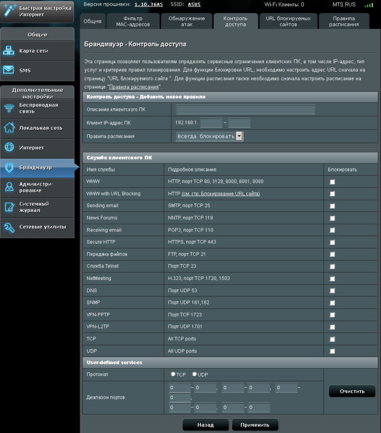Click the end IP address field
Image resolution: width=381 pixels, height=433 pixels.
239,122
